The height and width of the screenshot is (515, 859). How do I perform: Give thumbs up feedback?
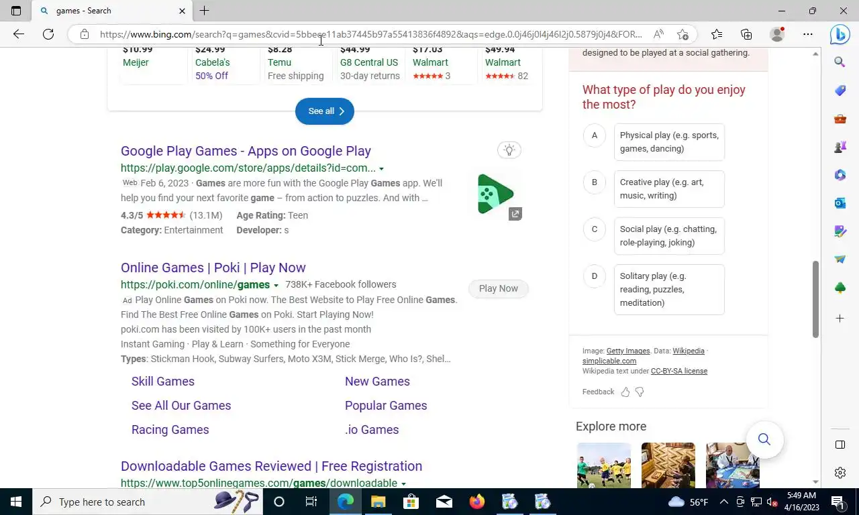click(625, 392)
